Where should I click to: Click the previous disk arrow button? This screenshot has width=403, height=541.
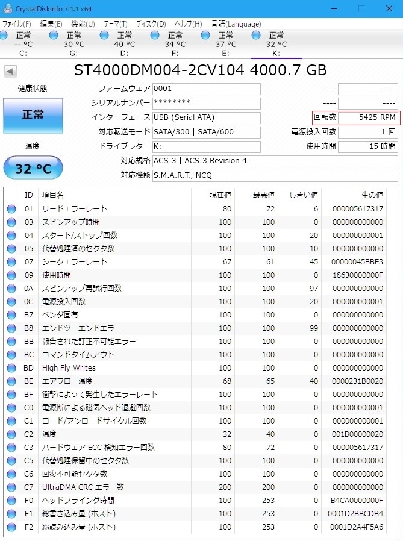click(10, 72)
